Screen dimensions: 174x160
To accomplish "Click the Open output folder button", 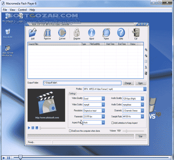I will (x=141, y=83).
